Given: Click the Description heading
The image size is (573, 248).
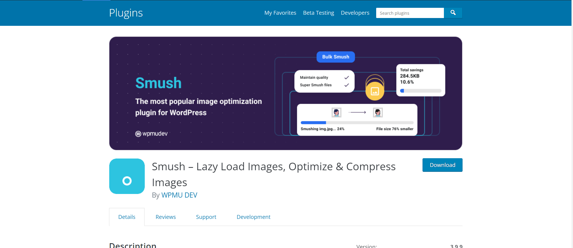Looking at the screenshot, I should tap(133, 245).
